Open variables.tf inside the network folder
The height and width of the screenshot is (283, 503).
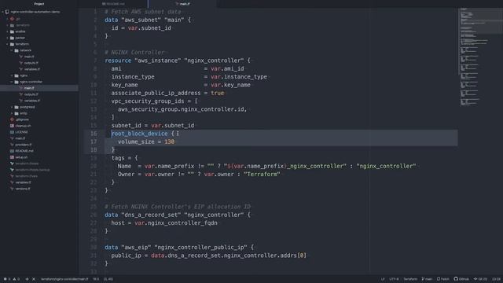click(x=32, y=69)
